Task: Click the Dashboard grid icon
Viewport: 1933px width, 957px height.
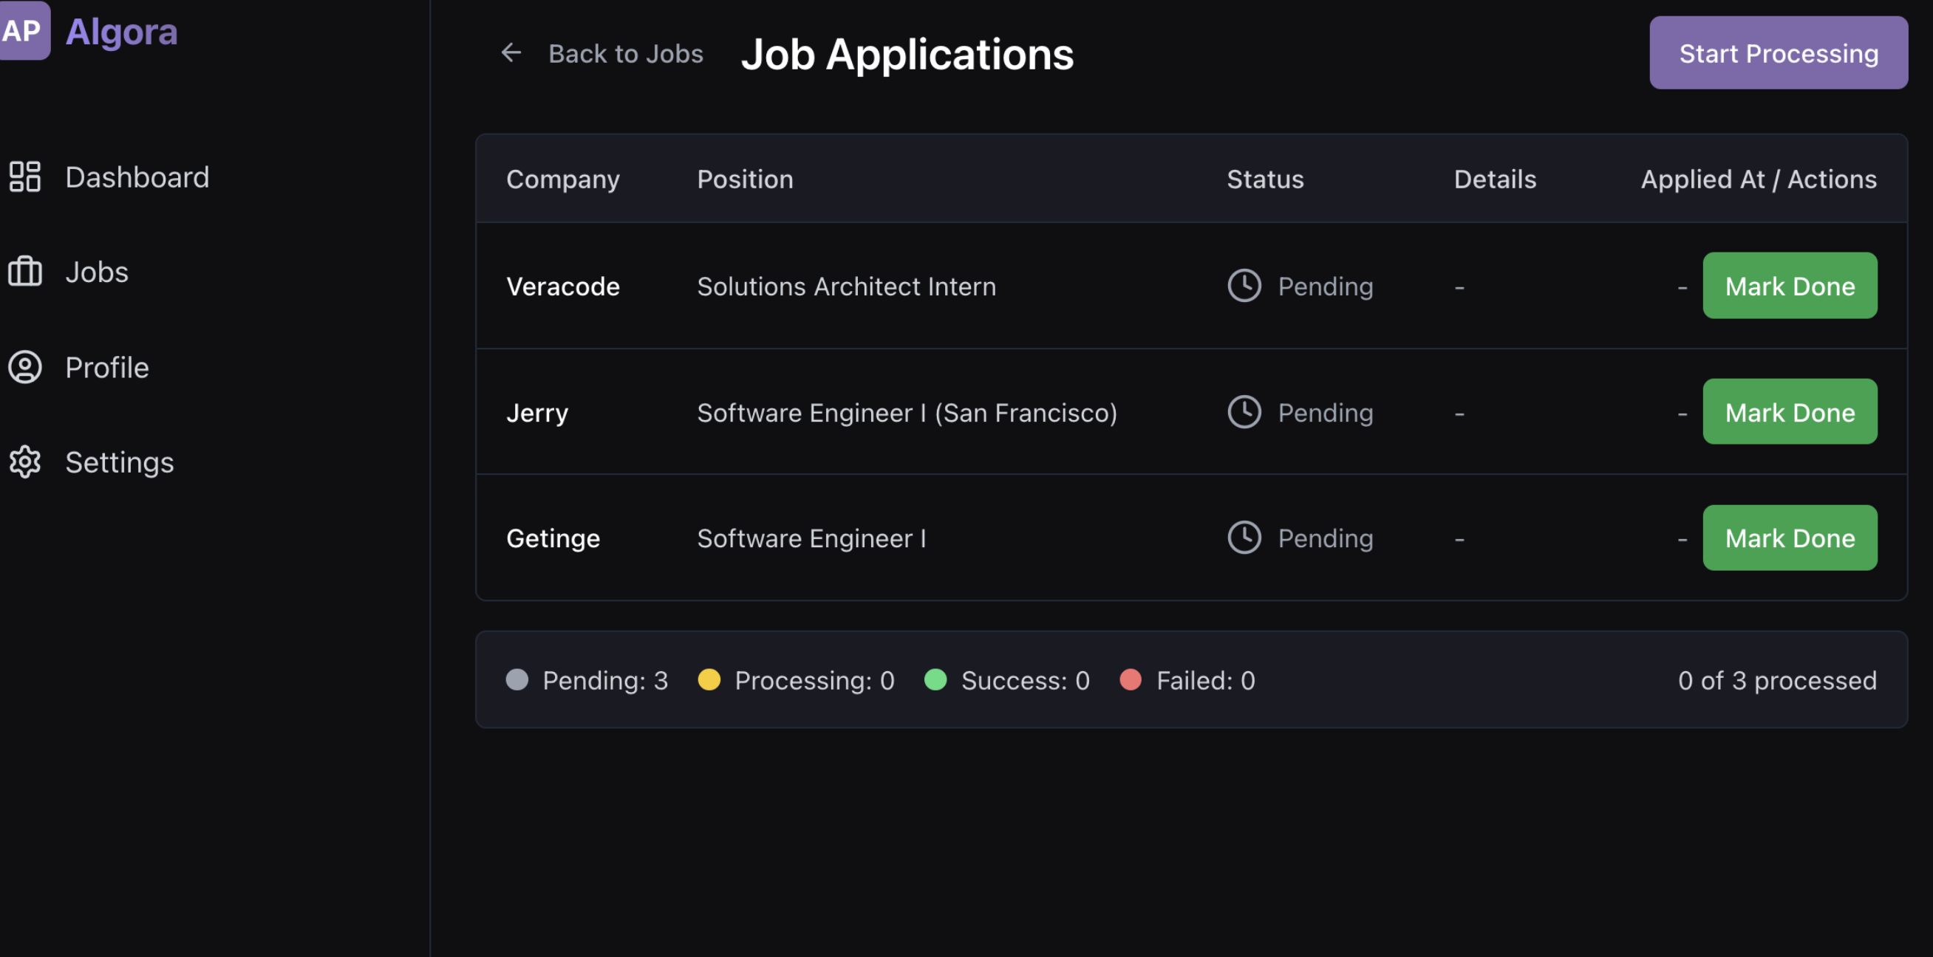Action: (x=25, y=177)
